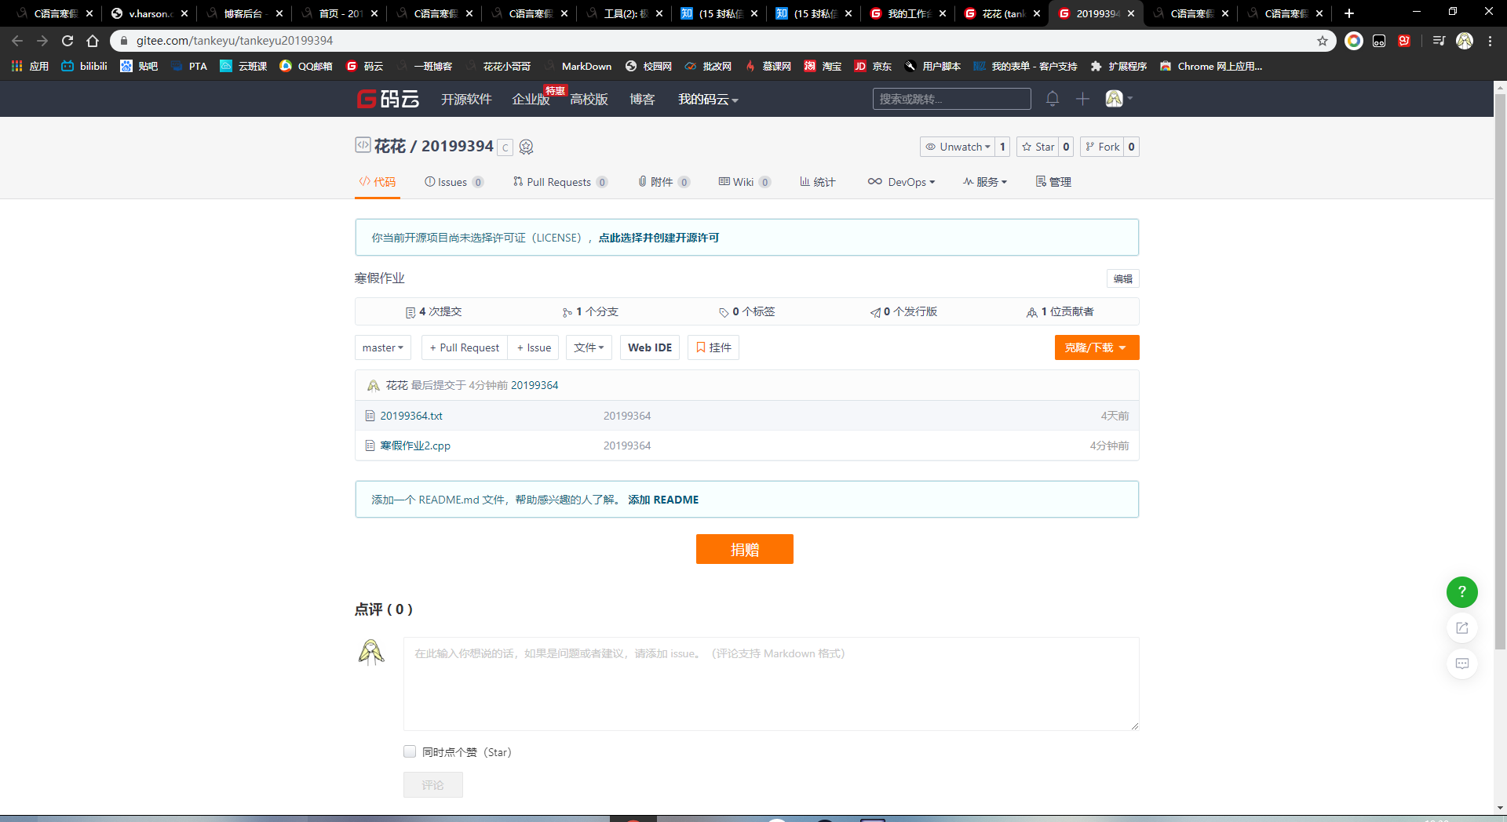Click the 博客 nav item
Image resolution: width=1507 pixels, height=822 pixels.
(x=642, y=99)
